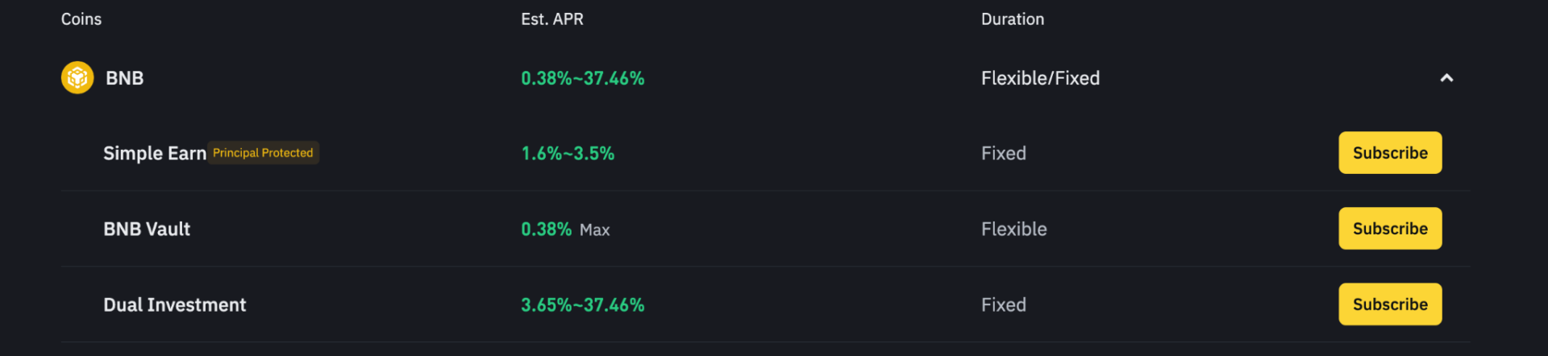Viewport: 1548px width, 356px height.
Task: Click the Flexible/Fixed duration of BNB
Action: pos(1040,78)
